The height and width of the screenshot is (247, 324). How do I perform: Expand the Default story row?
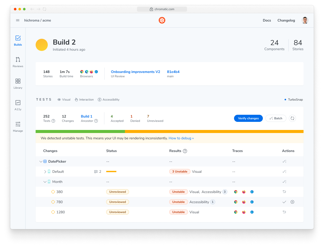(45, 172)
